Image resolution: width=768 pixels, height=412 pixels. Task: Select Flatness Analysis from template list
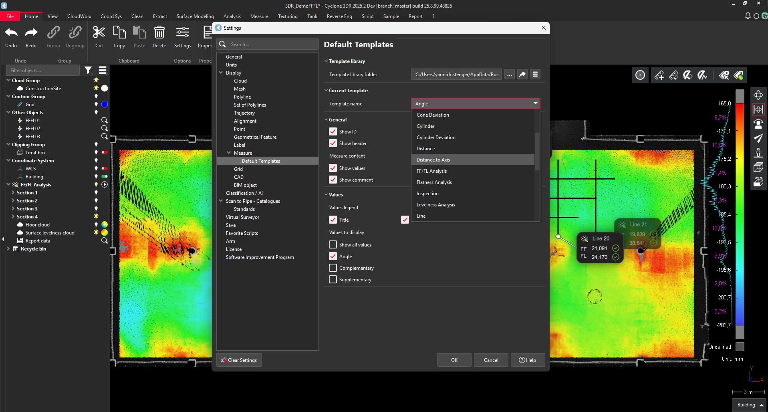[x=434, y=182]
